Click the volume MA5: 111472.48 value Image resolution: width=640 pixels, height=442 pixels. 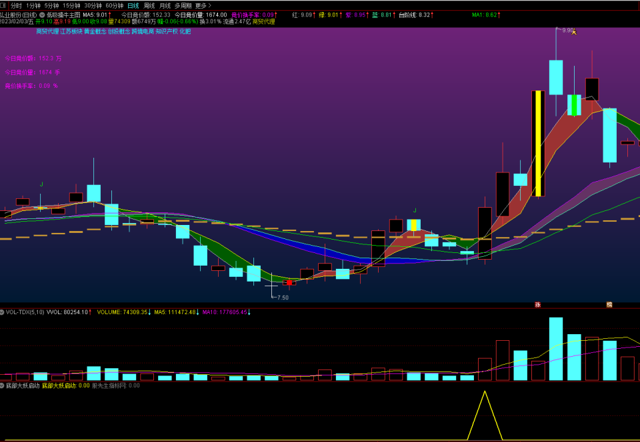tap(175, 312)
